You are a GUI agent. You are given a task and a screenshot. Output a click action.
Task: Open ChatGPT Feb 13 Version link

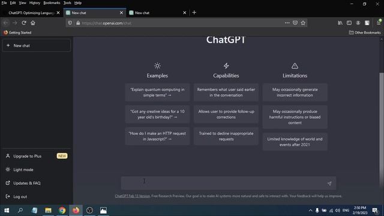pos(133,196)
